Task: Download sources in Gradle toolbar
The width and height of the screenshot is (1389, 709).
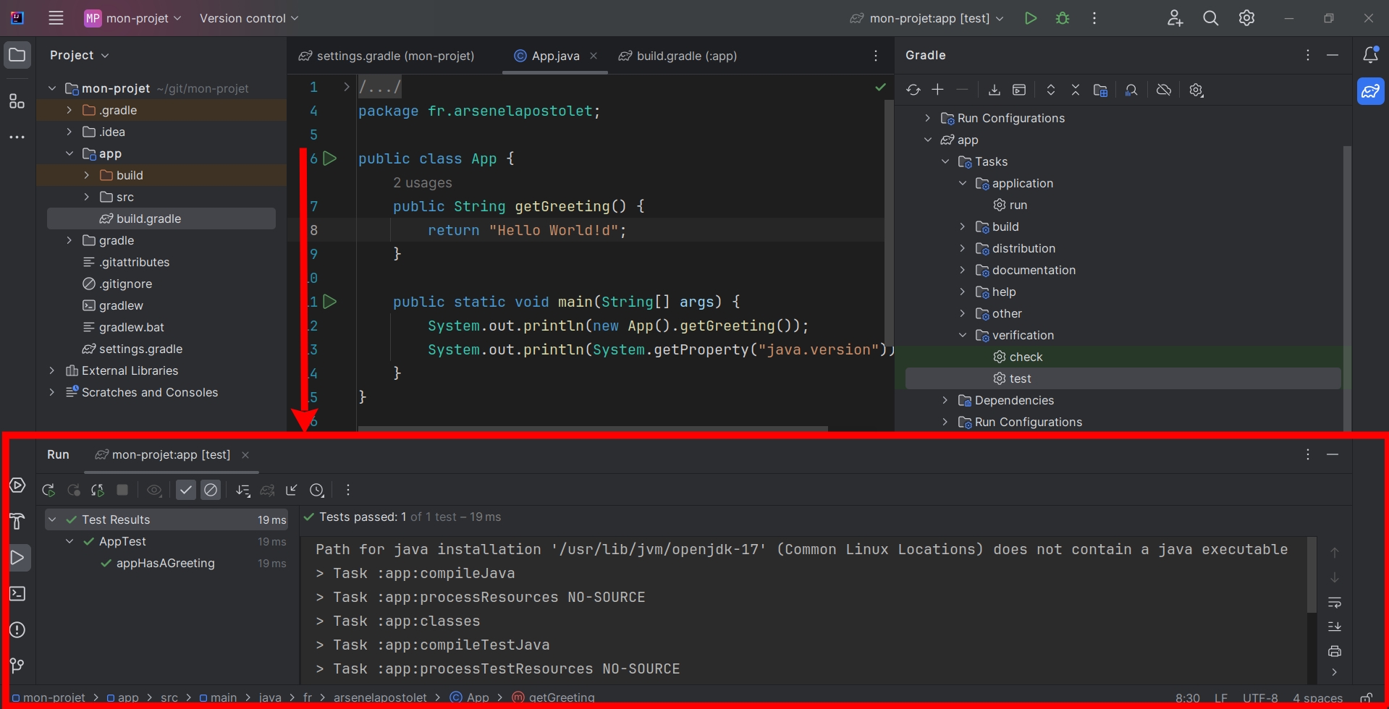Action: click(995, 90)
